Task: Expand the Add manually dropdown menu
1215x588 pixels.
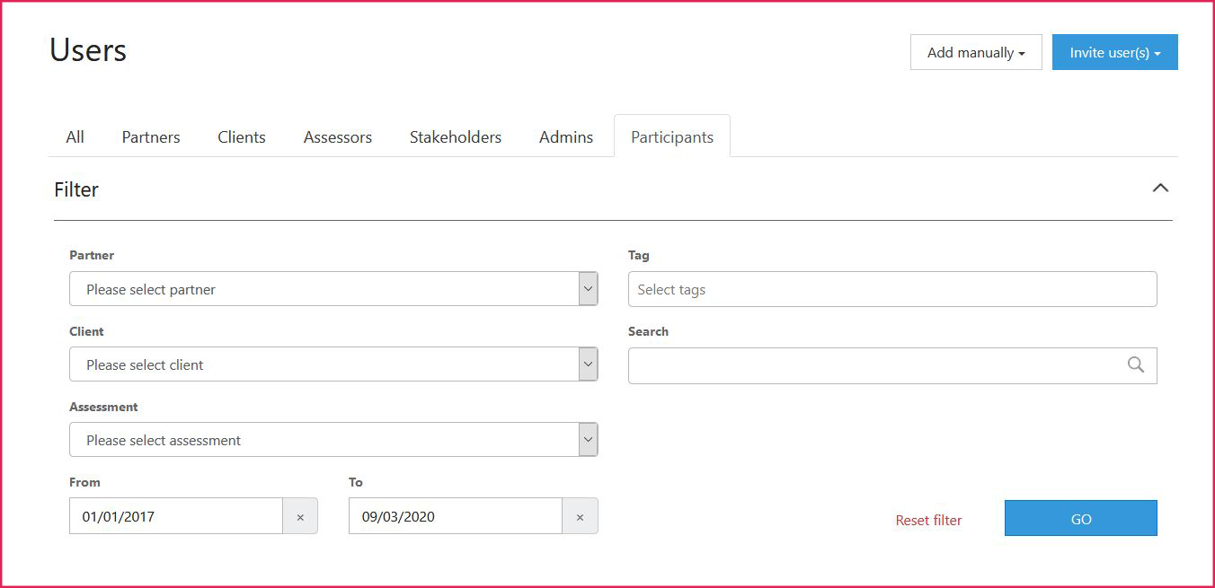Action: pyautogui.click(x=975, y=52)
